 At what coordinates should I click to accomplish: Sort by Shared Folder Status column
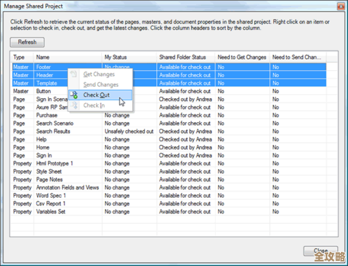[185, 57]
